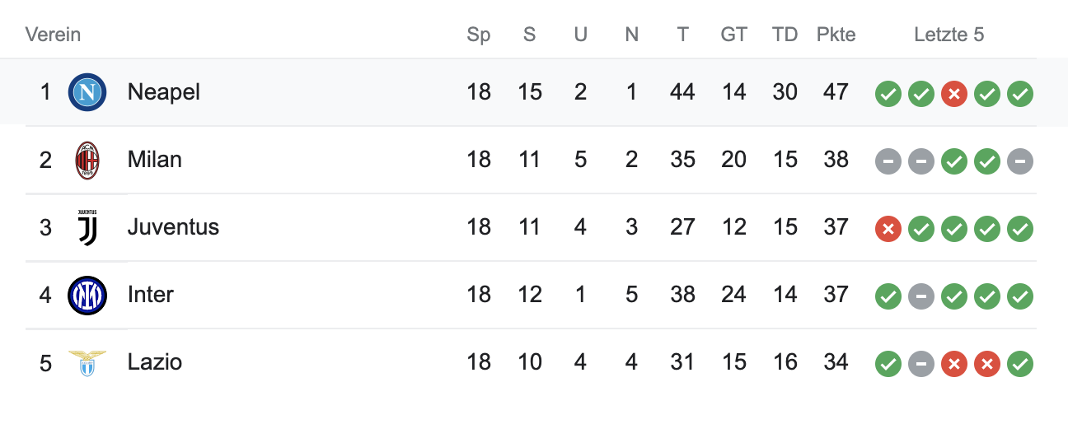Open the Milan team name link
1068x438 pixels.
point(154,160)
